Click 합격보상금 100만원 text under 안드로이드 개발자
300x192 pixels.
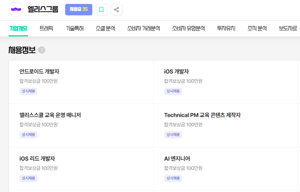tap(38, 81)
